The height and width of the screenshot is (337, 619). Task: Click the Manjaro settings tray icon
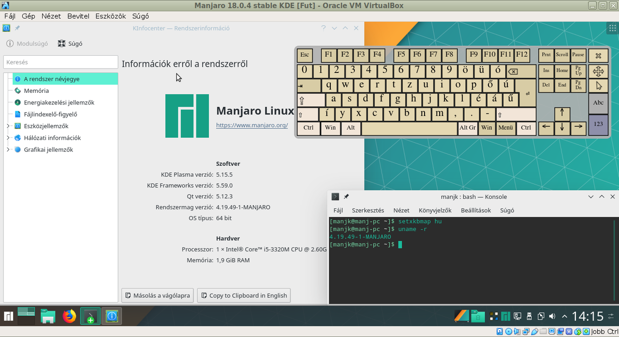click(x=505, y=317)
